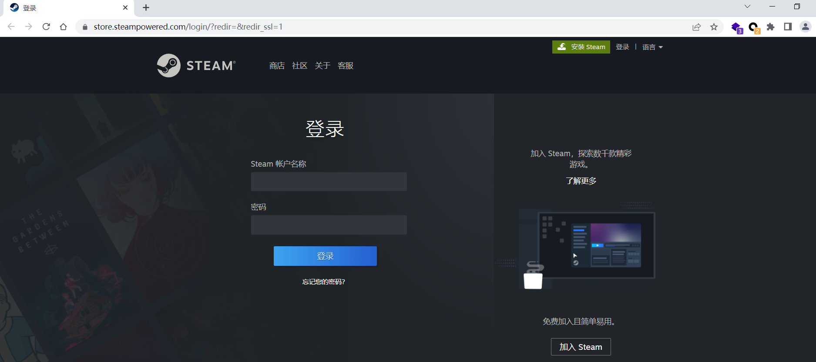Click the 安装 Steam button
The height and width of the screenshot is (362, 816).
(x=581, y=47)
